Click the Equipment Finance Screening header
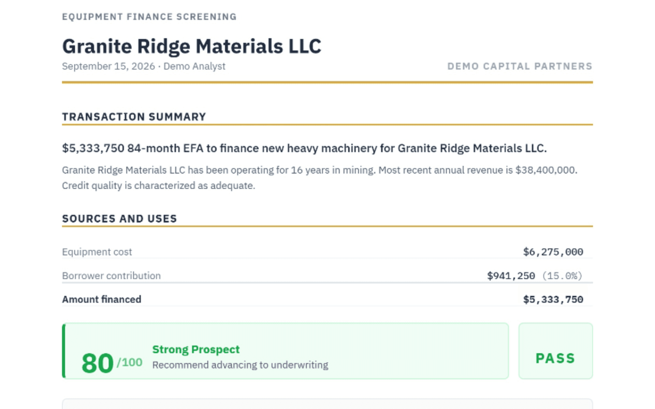655x409 pixels. [x=149, y=17]
